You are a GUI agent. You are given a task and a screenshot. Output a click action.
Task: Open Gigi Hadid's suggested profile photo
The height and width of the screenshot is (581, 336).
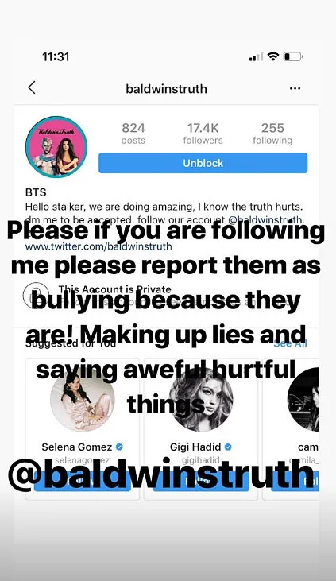(x=201, y=399)
